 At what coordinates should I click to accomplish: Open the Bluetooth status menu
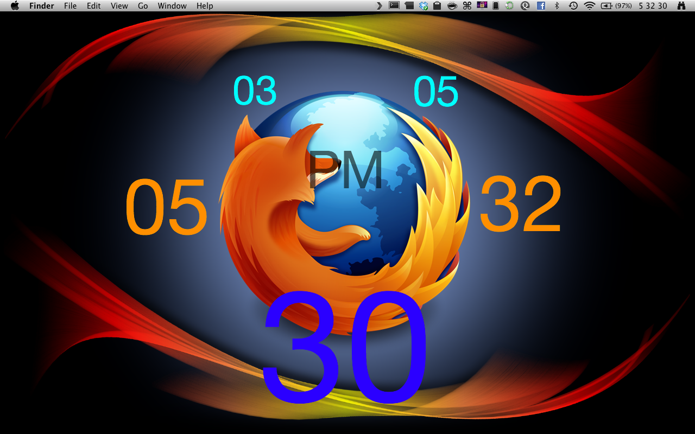click(x=557, y=6)
